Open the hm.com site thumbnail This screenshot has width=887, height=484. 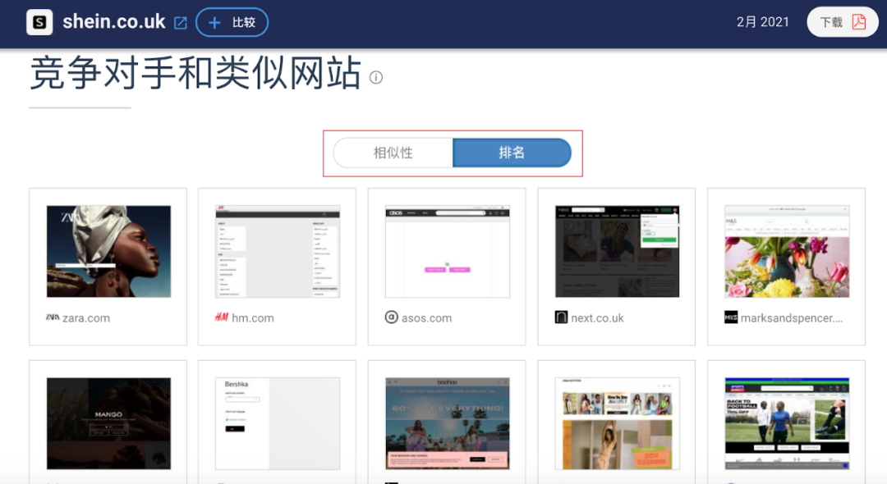[278, 251]
